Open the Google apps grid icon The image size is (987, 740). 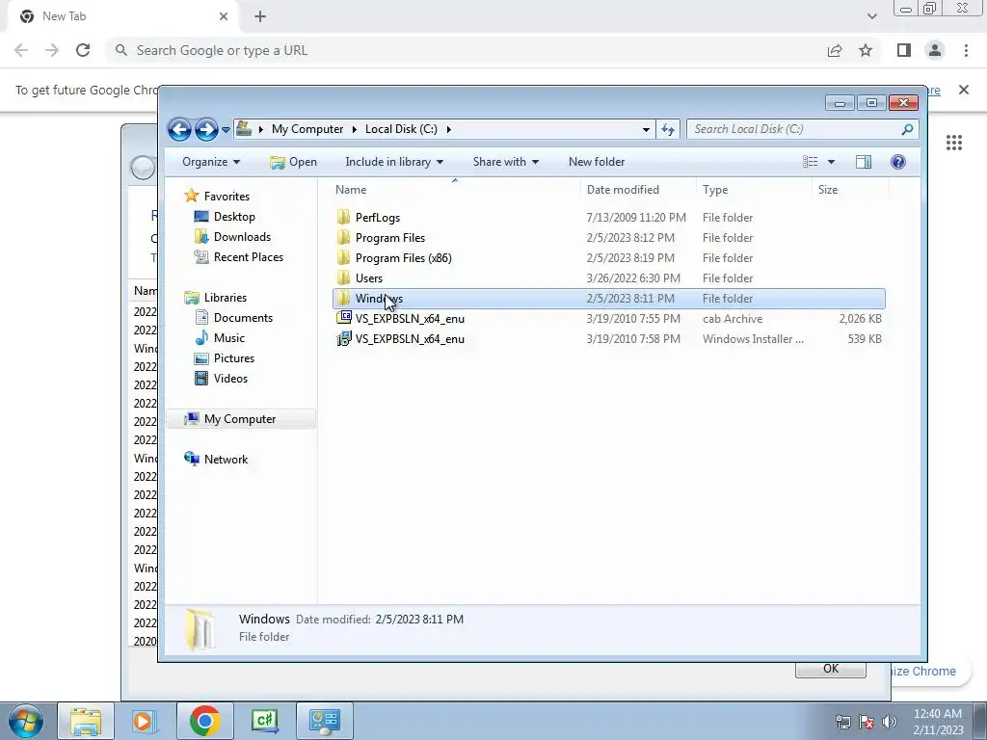[x=954, y=143]
